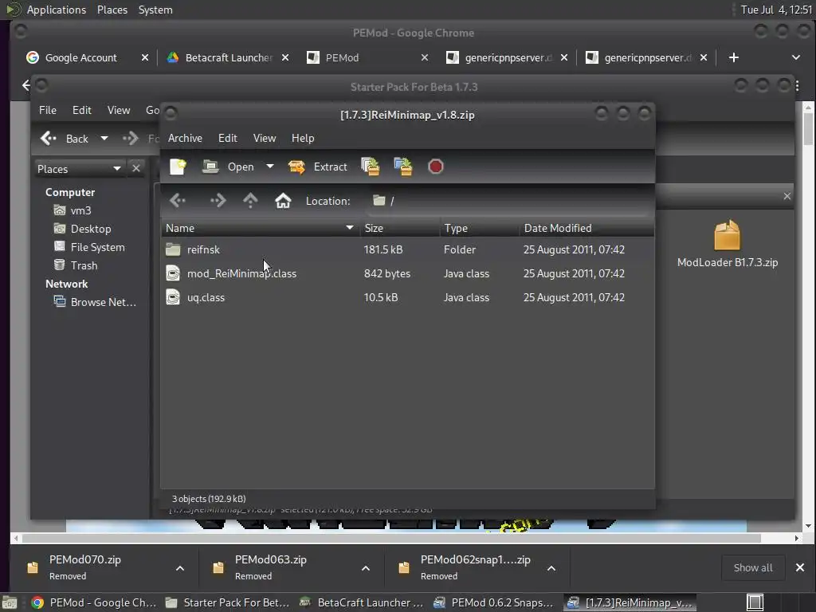Create a new archive with toolbar icon
Viewport: 816px width, 612px height.
178,167
